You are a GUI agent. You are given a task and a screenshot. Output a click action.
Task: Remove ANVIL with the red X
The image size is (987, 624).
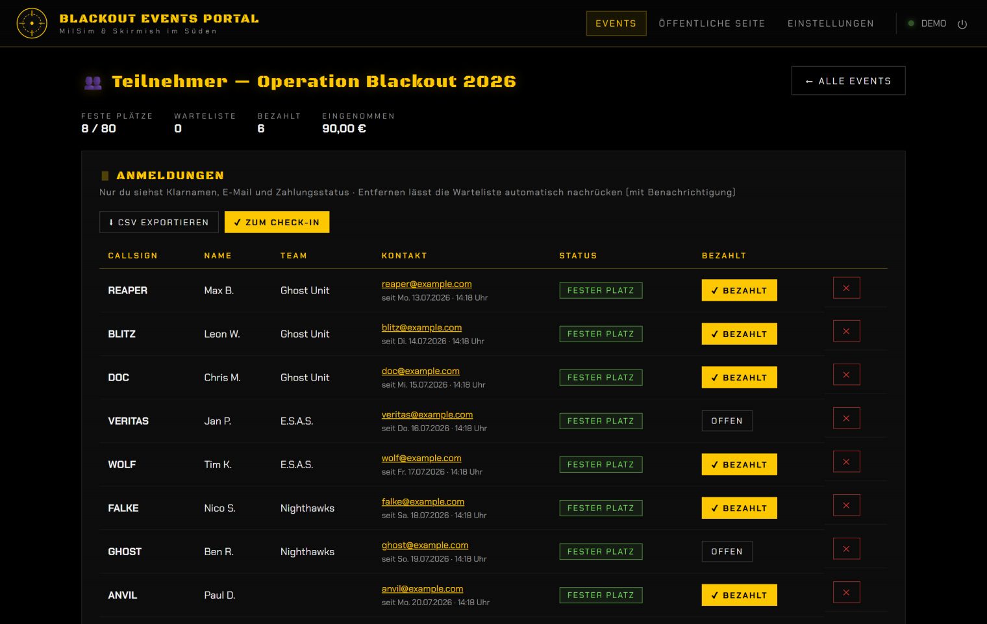pyautogui.click(x=846, y=592)
